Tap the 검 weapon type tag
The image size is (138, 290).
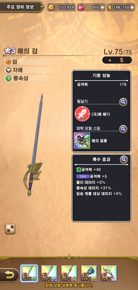12,62
